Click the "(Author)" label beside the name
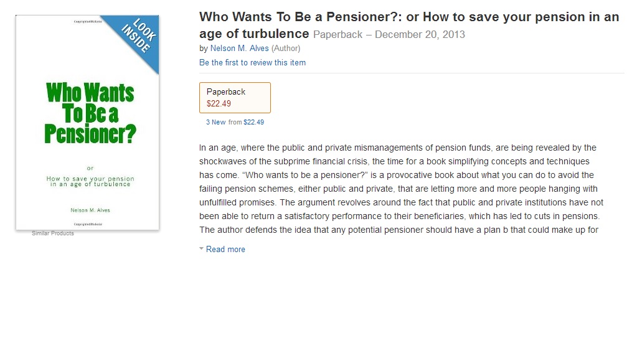 286,48
